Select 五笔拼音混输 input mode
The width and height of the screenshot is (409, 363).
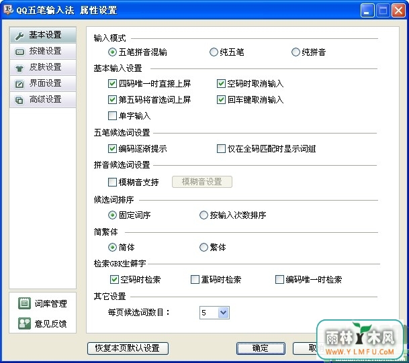112,52
